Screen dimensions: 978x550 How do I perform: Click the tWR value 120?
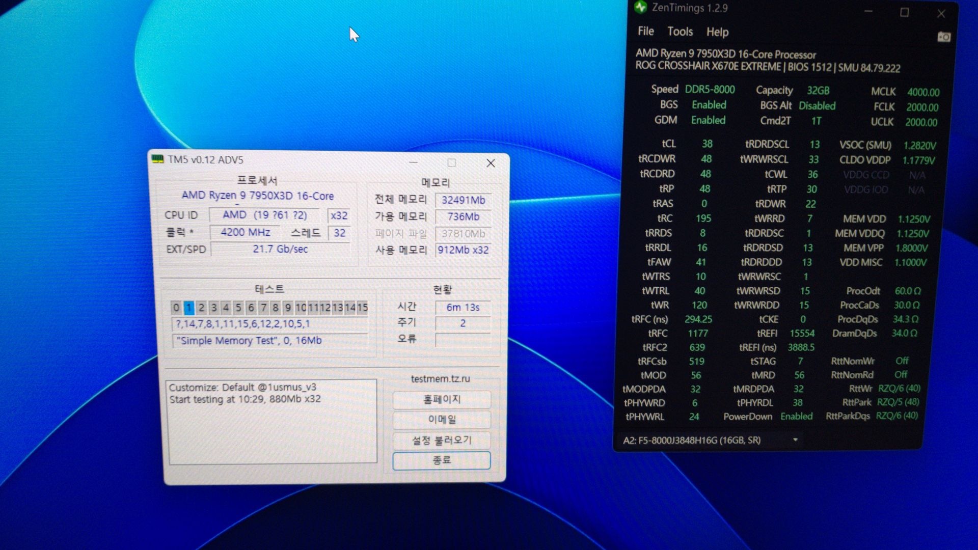(x=699, y=305)
